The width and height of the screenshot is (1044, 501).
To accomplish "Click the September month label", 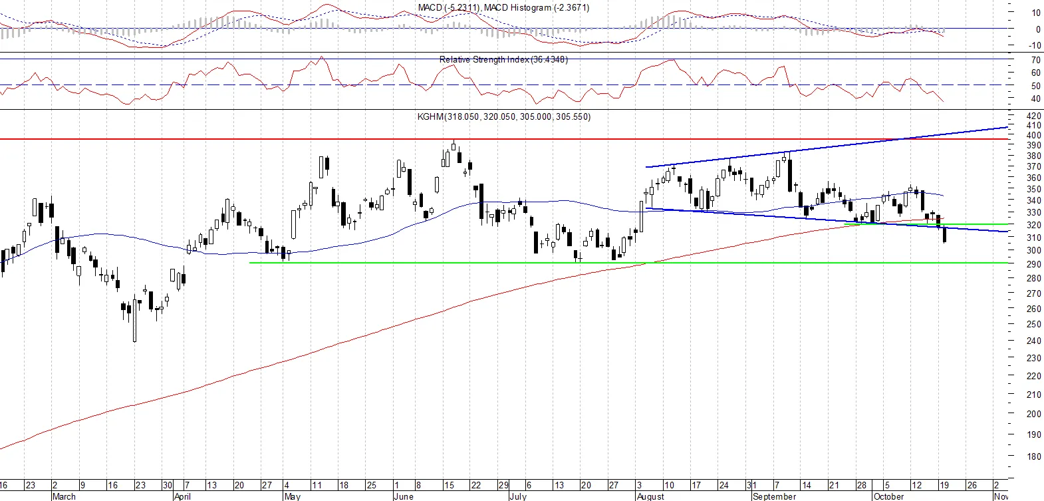I will point(775,496).
